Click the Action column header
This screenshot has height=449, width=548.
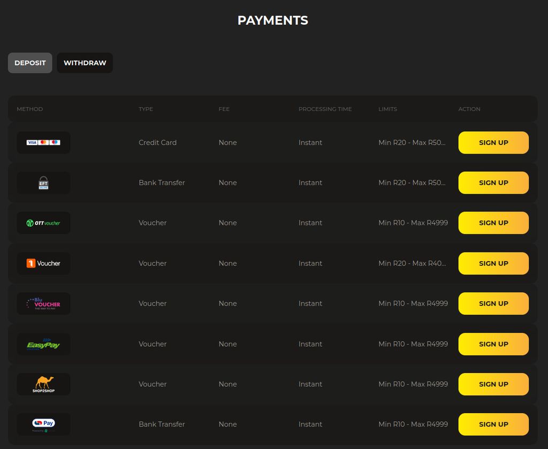pos(469,109)
